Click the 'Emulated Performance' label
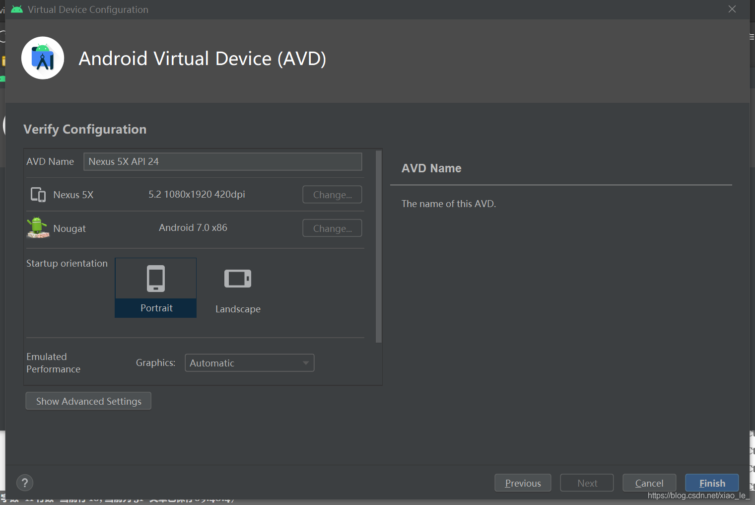This screenshot has width=755, height=505. tap(53, 363)
